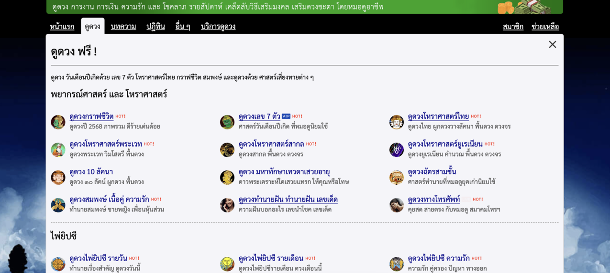Viewport: 610px width, 273px height.
Task: Click text ดูดวง ๑๐ ลัคน์ ผูกดวง พื้นดวง
Action: pyautogui.click(x=107, y=182)
